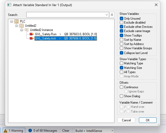
Task: Select the PLC root item
Action: click(x=23, y=21)
